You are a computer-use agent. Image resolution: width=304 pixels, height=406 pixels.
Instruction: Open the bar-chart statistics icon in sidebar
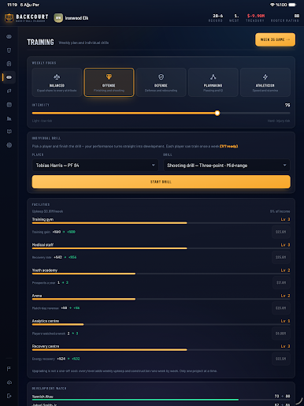click(x=9, y=118)
